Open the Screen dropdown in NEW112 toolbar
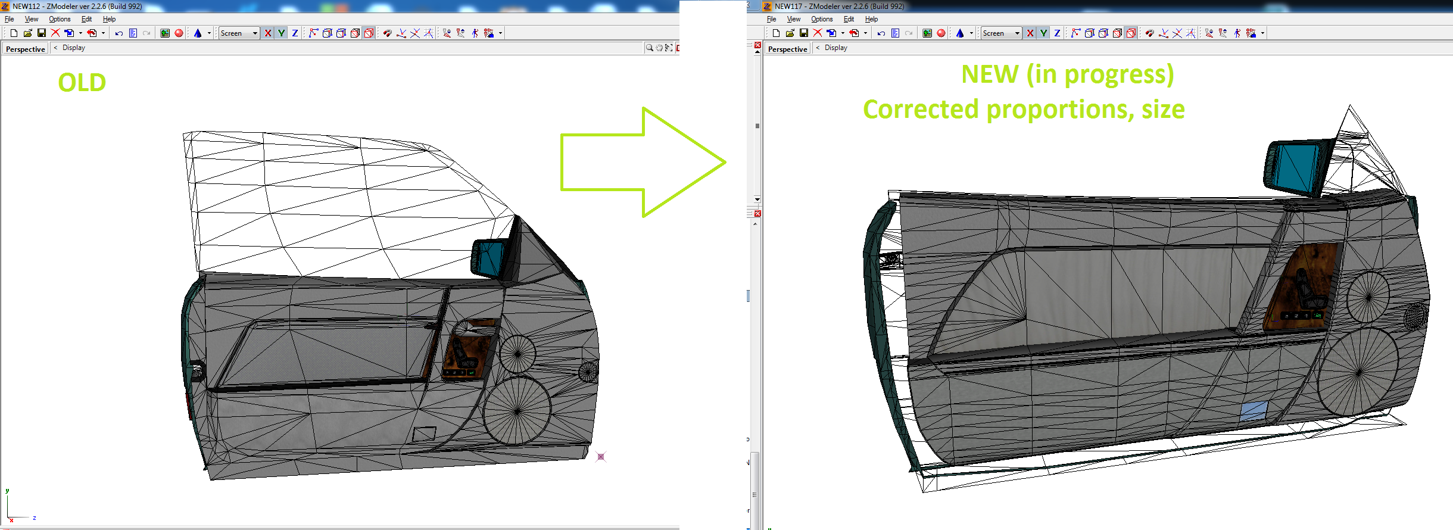Screen dimensions: 1453x530 [x=255, y=33]
